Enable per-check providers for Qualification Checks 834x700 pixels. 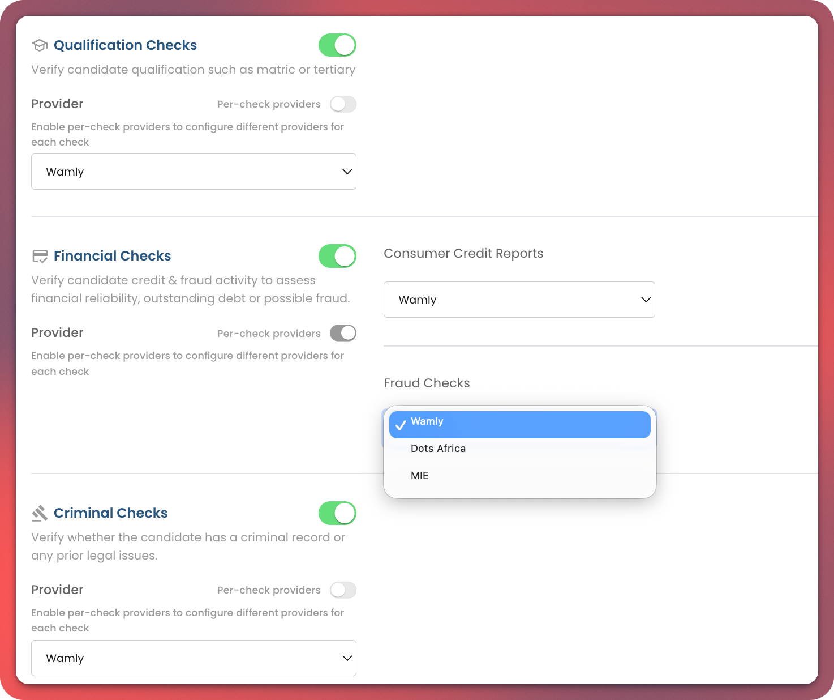(x=343, y=104)
